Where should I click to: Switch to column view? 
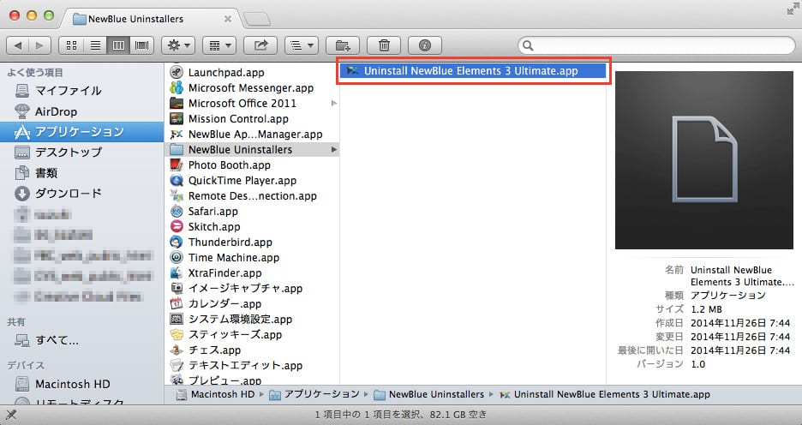point(118,45)
